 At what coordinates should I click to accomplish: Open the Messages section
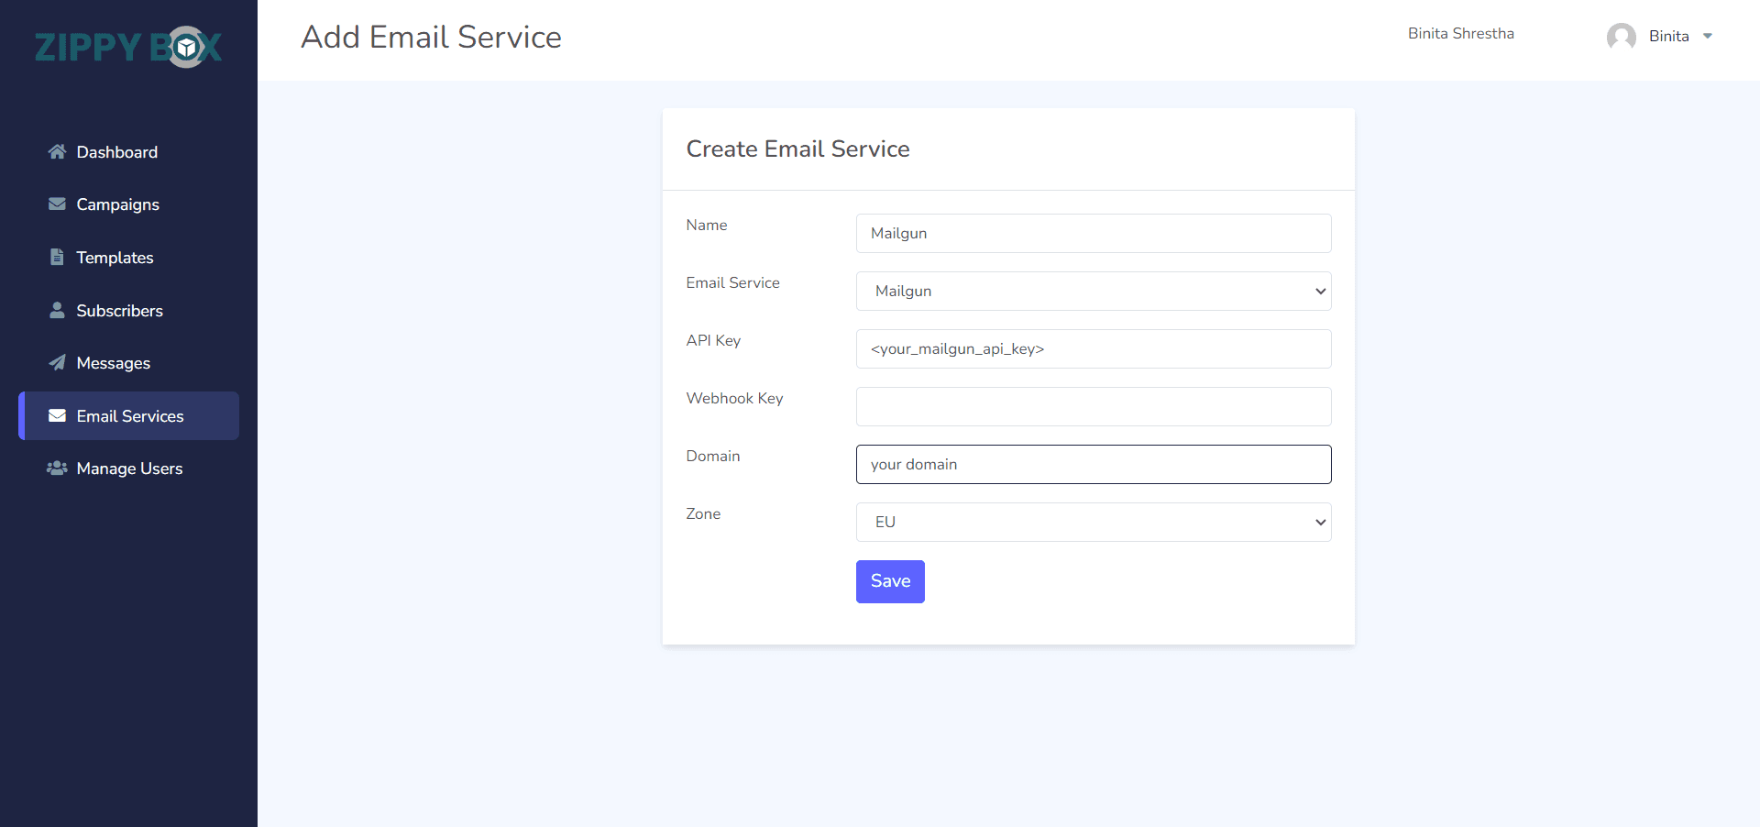pyautogui.click(x=128, y=363)
